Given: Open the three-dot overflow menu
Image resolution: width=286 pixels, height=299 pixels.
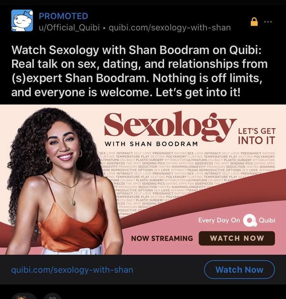Looking at the screenshot, I should [268, 22].
